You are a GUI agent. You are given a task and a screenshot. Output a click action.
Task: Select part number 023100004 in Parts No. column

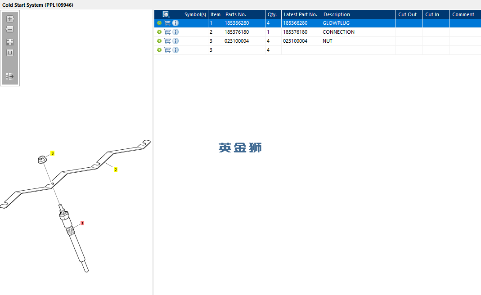[x=237, y=41]
